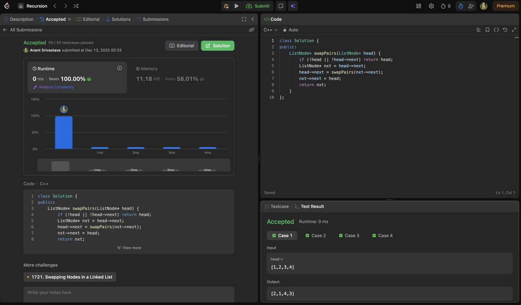Viewport: 521px width, 305px height.
Task: Click the notes input field
Action: point(129,295)
